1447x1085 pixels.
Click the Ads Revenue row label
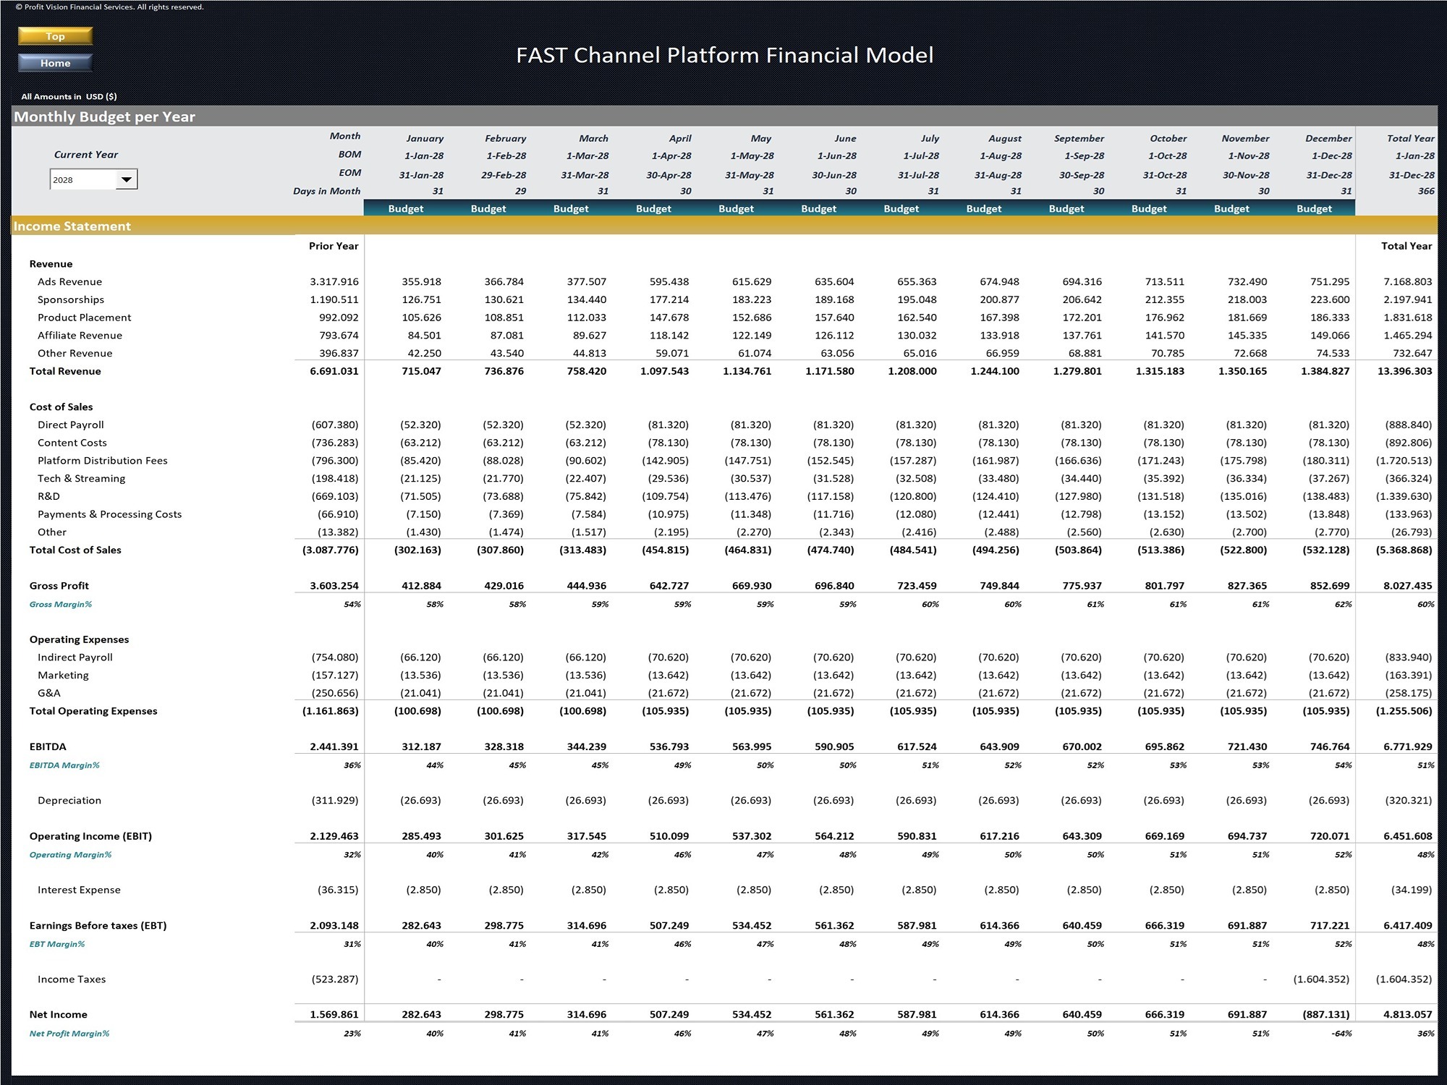[x=69, y=281]
